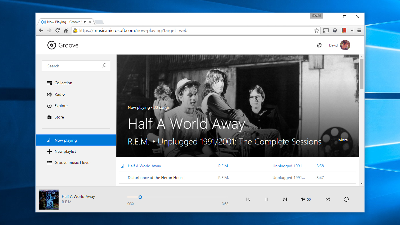400x225 pixels.
Task: Open David's profile picture menu
Action: 345,45
